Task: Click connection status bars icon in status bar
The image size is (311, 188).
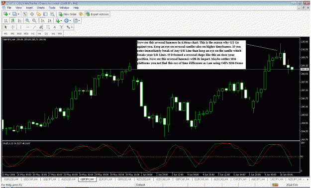Action: [275, 185]
